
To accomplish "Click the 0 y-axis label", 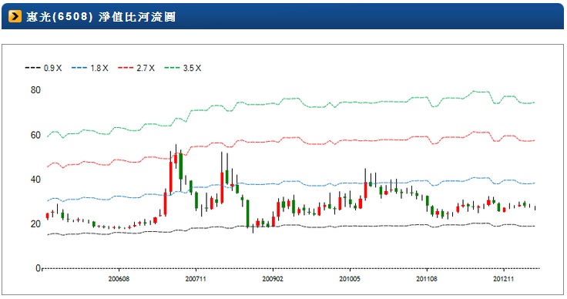I will (38, 268).
